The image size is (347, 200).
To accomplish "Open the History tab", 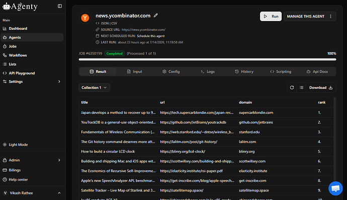I will 244,72.
